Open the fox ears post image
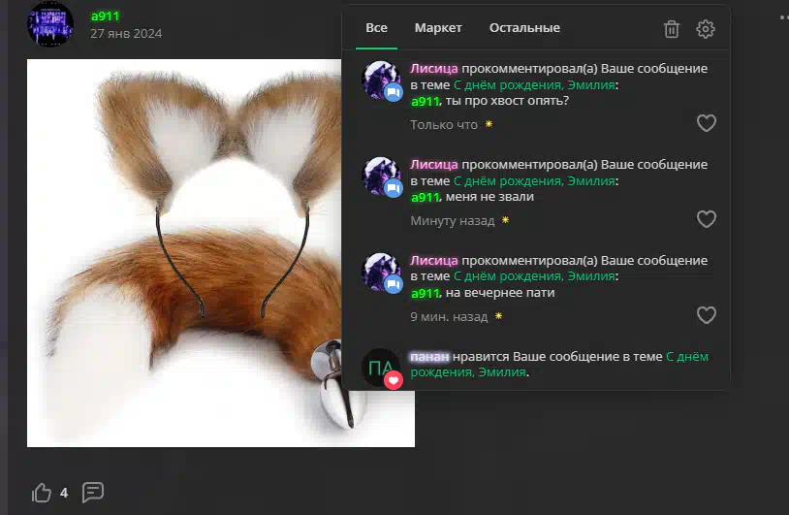Screen dimensions: 789x515 click(184, 253)
